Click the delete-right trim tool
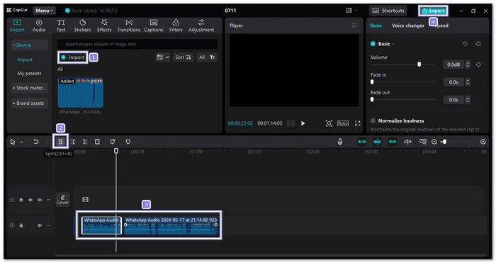 [85, 142]
